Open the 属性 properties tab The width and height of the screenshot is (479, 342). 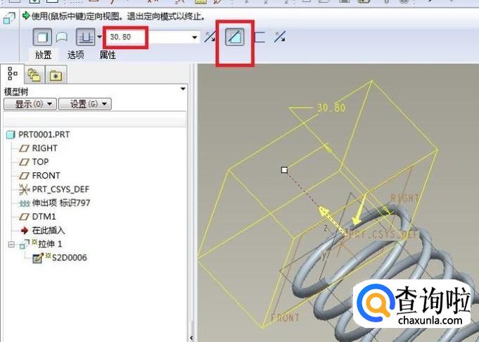(108, 55)
